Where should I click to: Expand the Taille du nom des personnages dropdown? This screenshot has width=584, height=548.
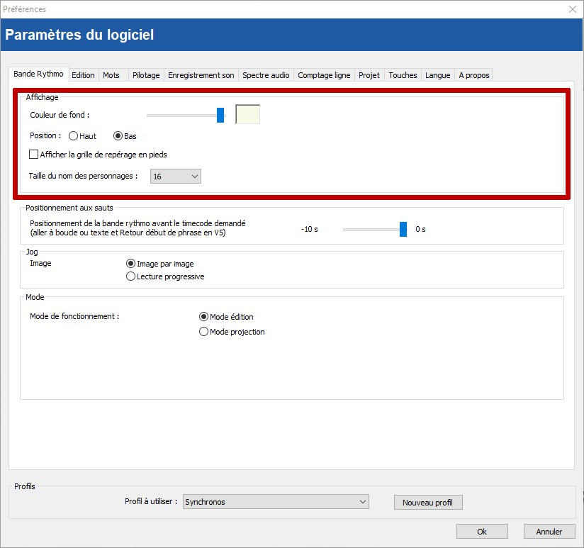[x=176, y=177]
